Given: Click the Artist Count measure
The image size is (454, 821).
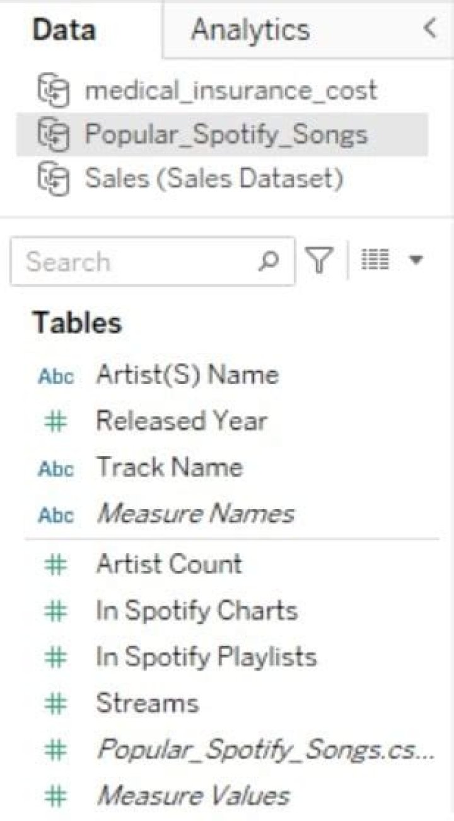Looking at the screenshot, I should pyautogui.click(x=168, y=564).
